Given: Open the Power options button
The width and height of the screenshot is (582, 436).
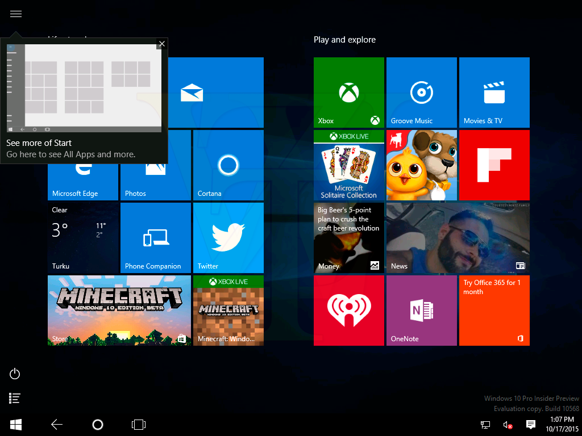Looking at the screenshot, I should coord(15,374).
